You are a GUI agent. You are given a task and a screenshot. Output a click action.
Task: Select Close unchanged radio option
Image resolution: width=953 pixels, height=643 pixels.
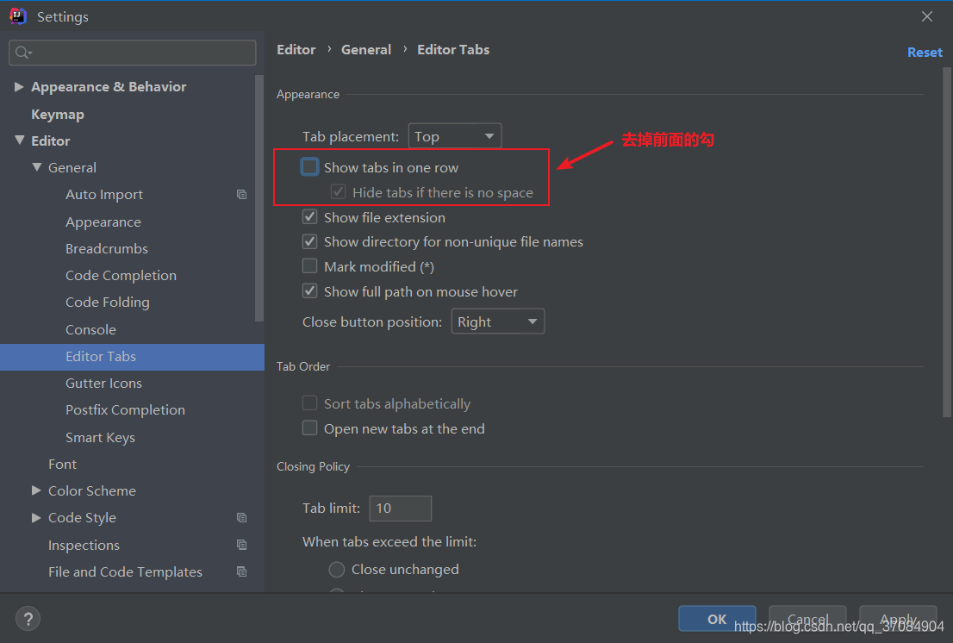click(x=337, y=570)
